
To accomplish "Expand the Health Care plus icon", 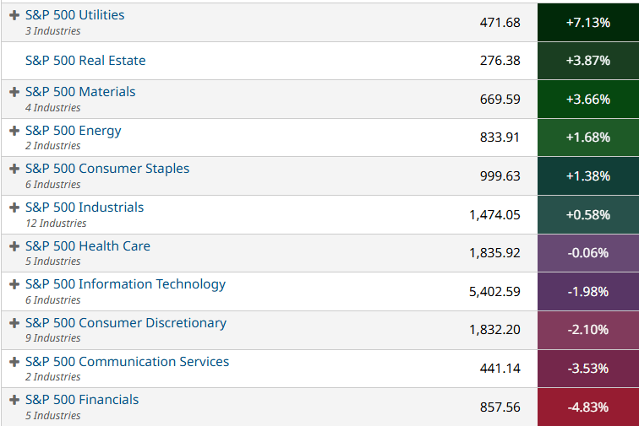I will (14, 246).
